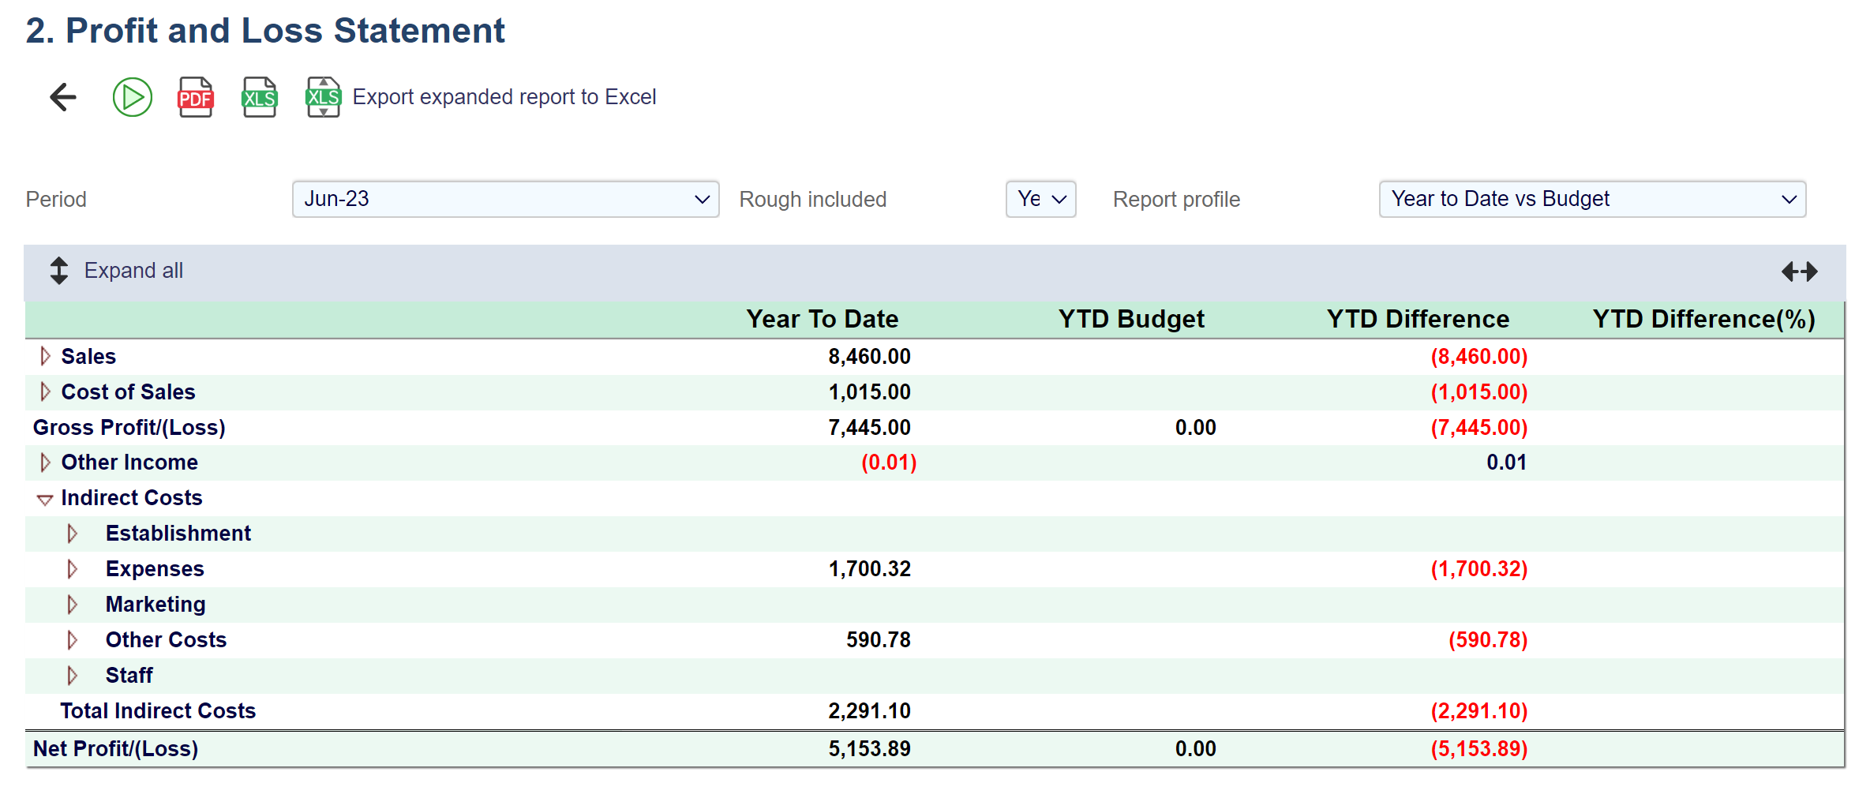Expand the Marketing sub-row

73,605
